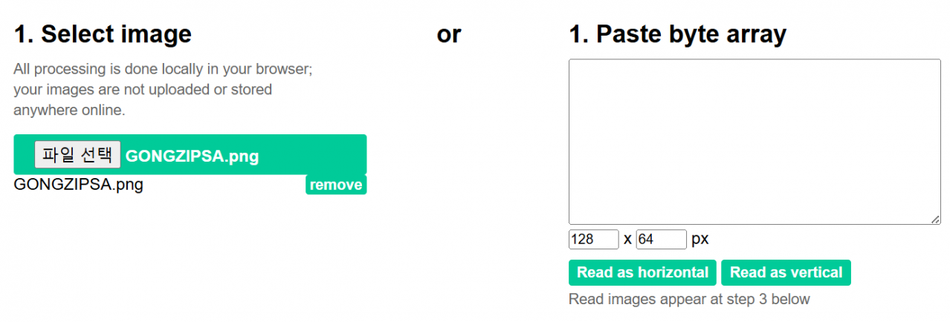
Task: Click the 'All processing is done locally' line
Action: pyautogui.click(x=163, y=69)
